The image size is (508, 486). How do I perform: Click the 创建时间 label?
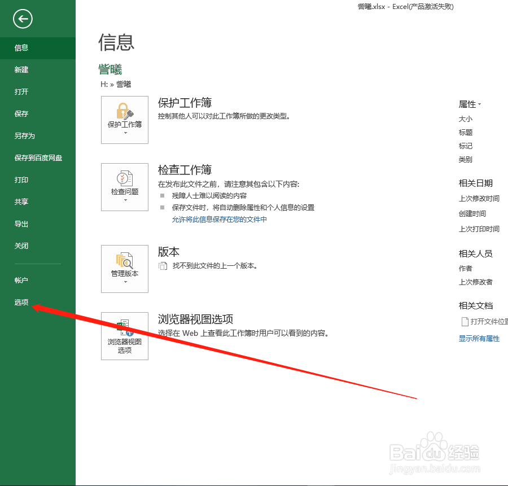pos(472,214)
